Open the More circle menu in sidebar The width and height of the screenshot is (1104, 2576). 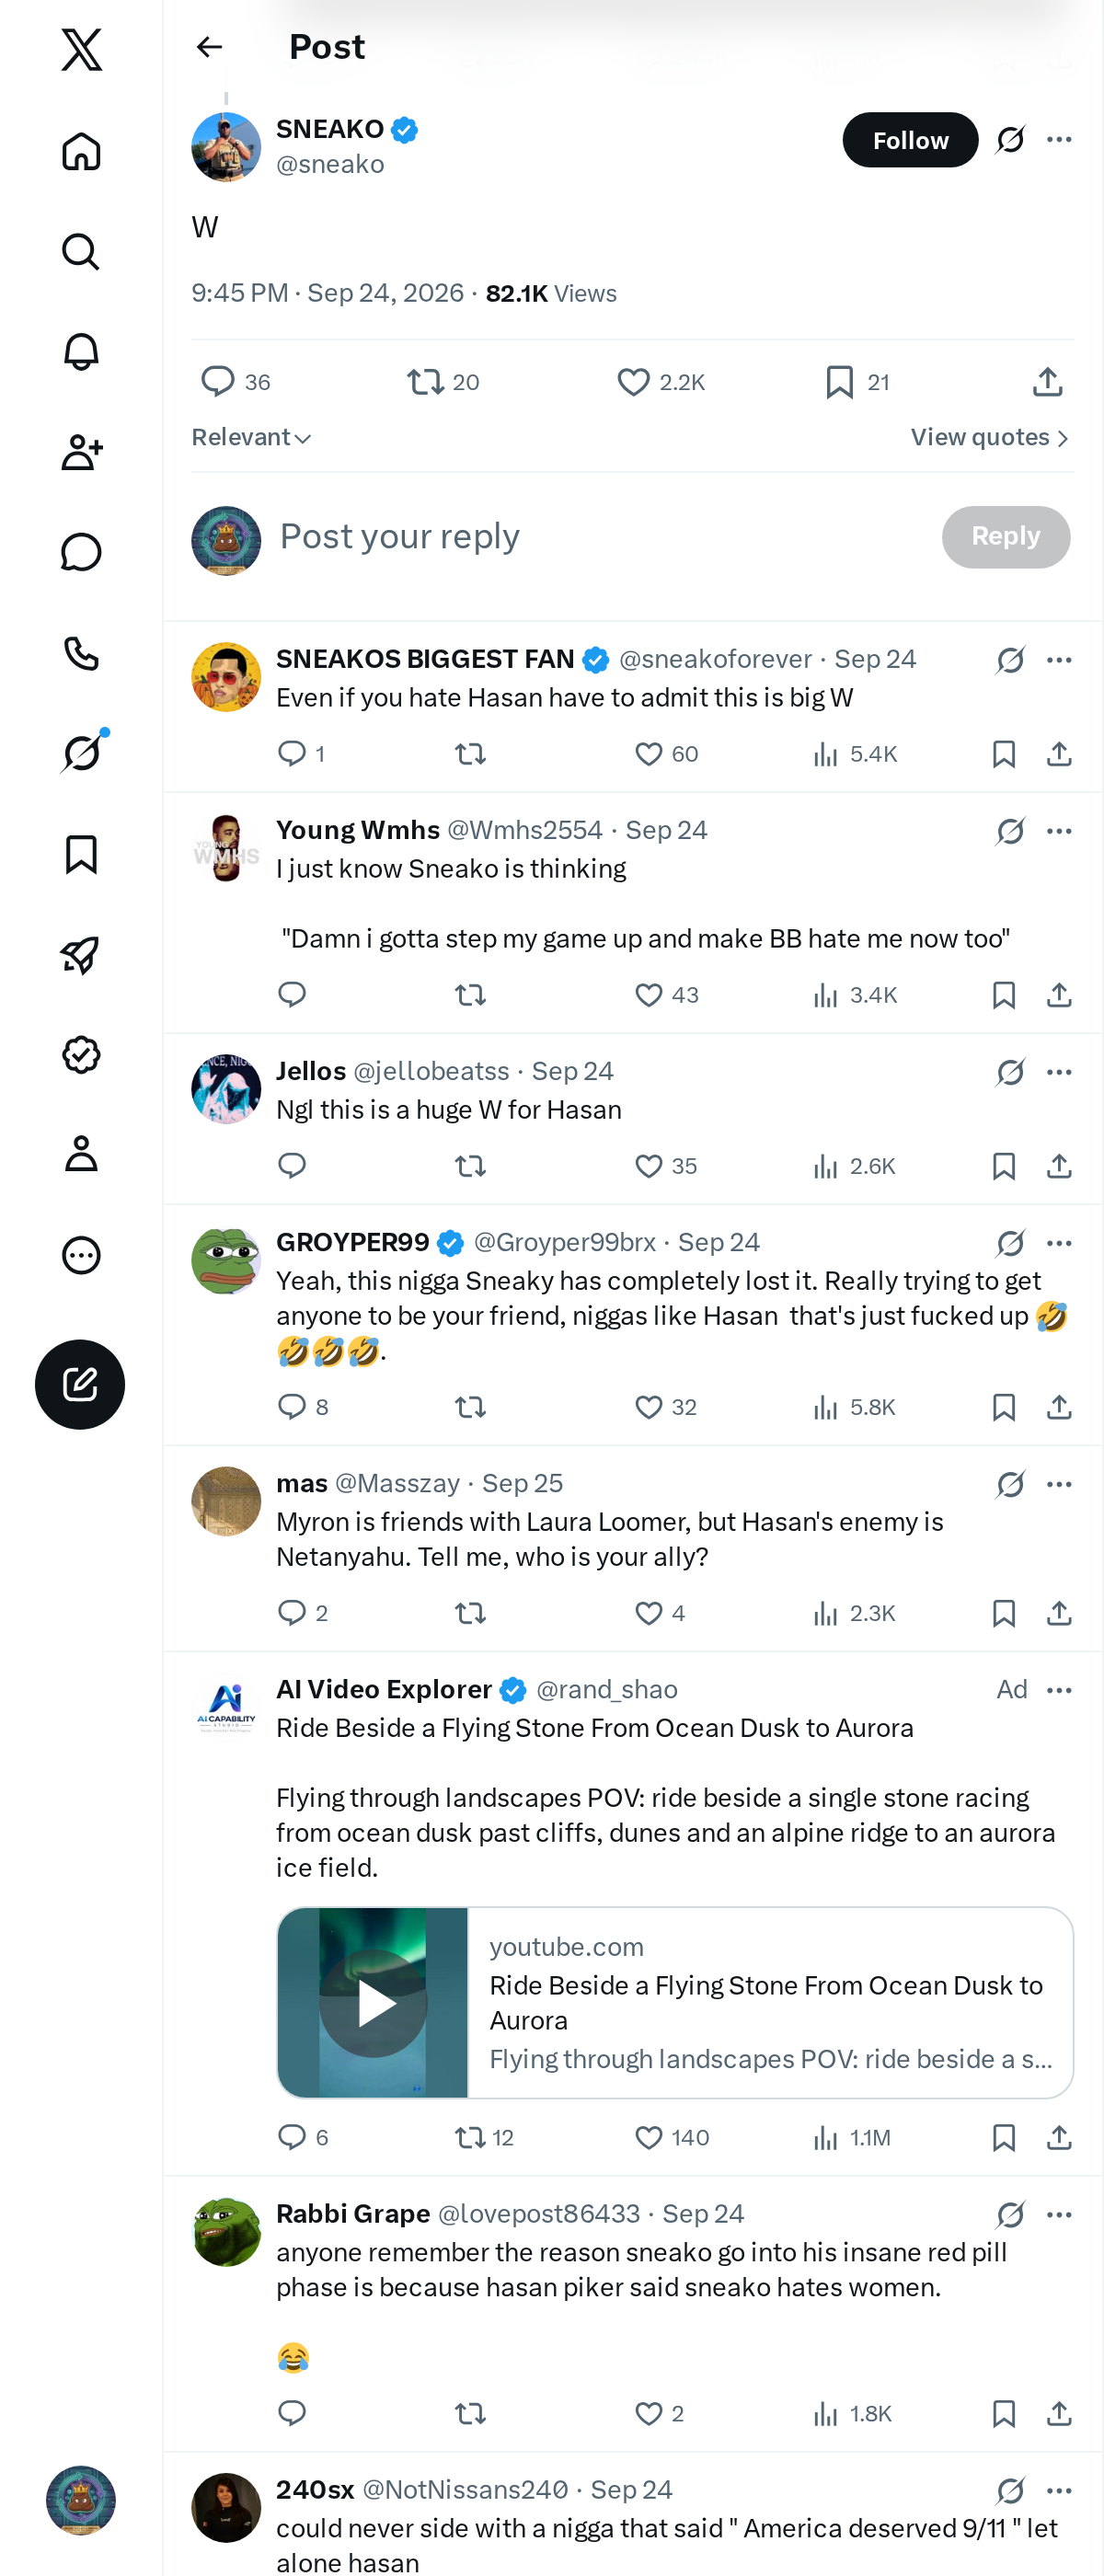pos(81,1255)
